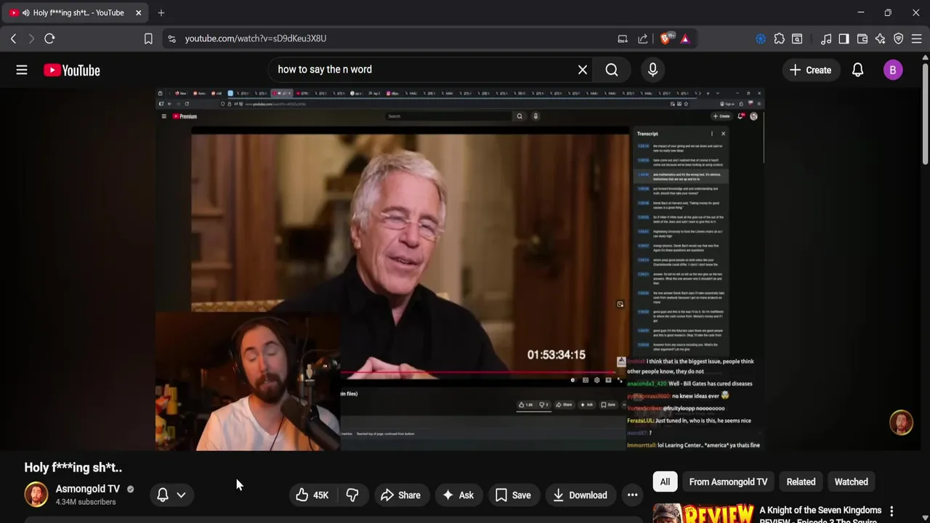The image size is (930, 523).
Task: Open options for Knight of Seven Kingdoms video
Action: (x=891, y=512)
